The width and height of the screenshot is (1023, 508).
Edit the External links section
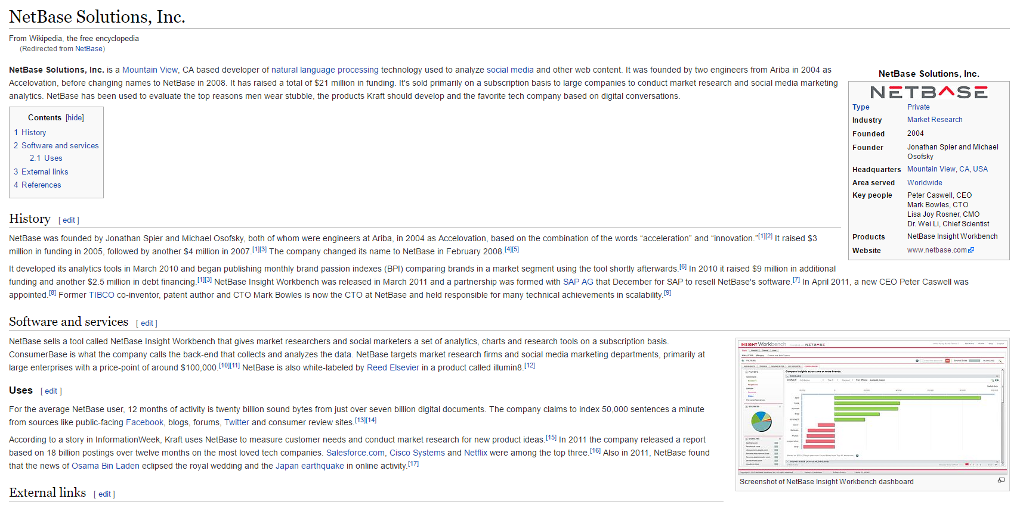pyautogui.click(x=104, y=494)
